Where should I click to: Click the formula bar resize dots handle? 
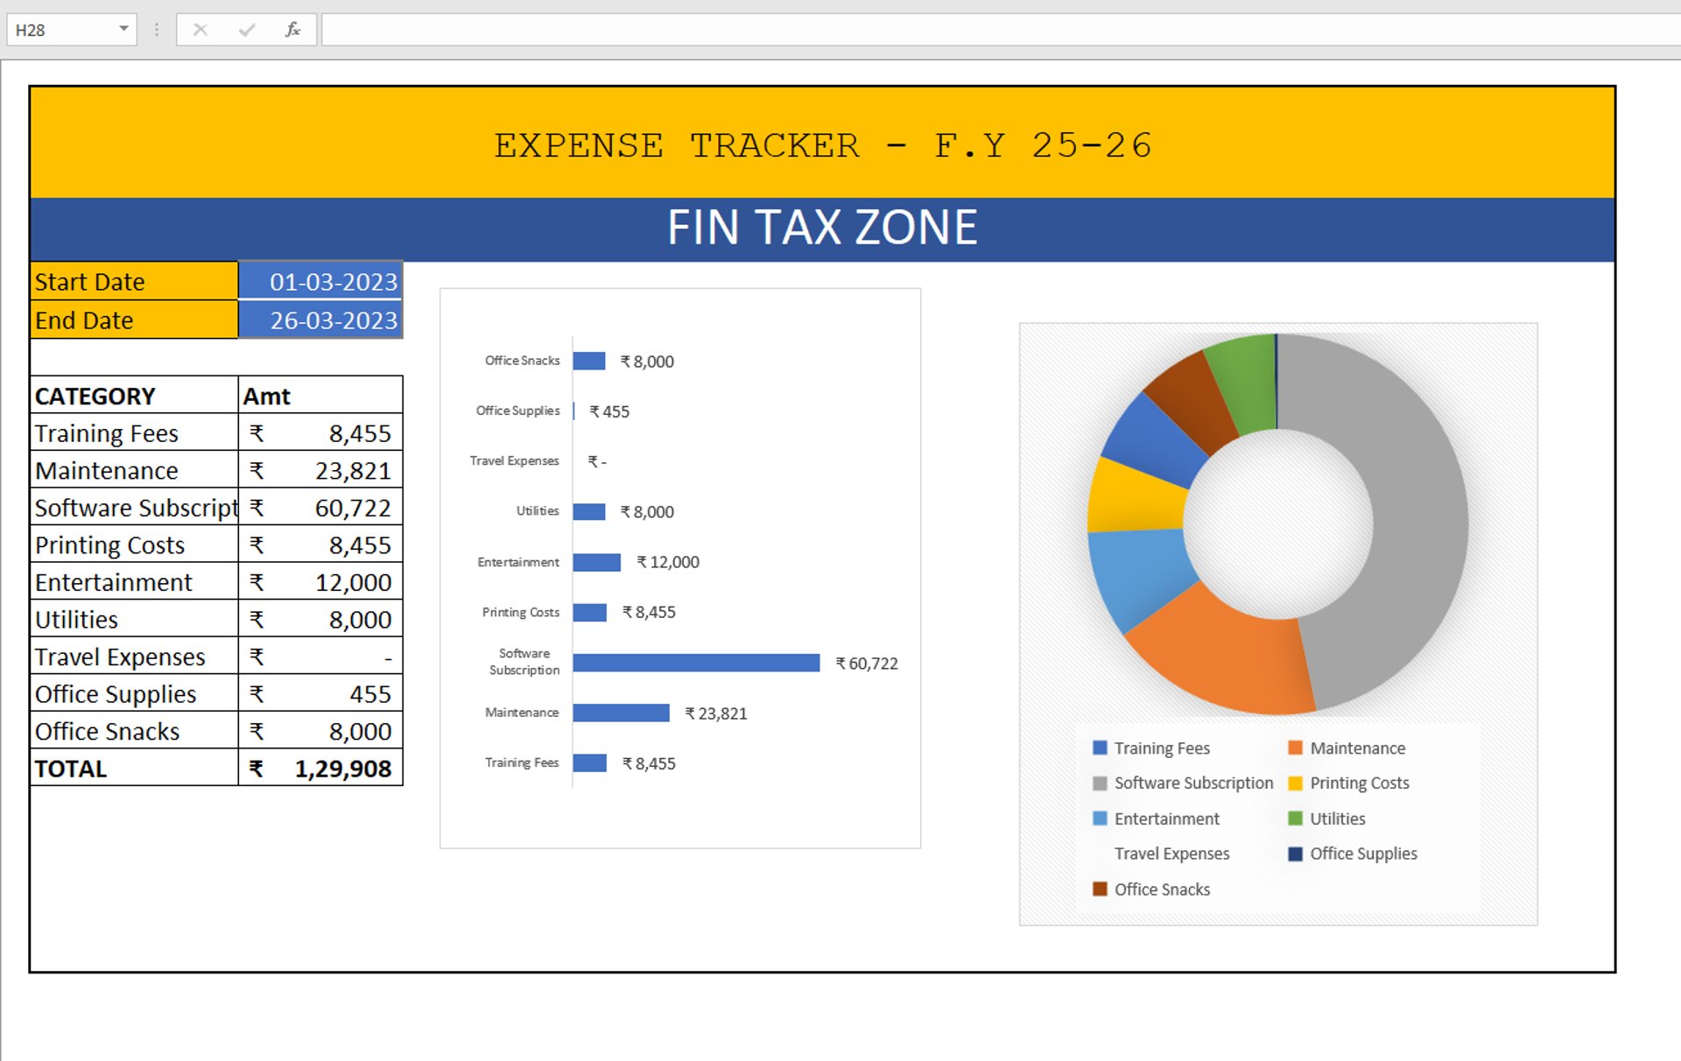pos(157,30)
